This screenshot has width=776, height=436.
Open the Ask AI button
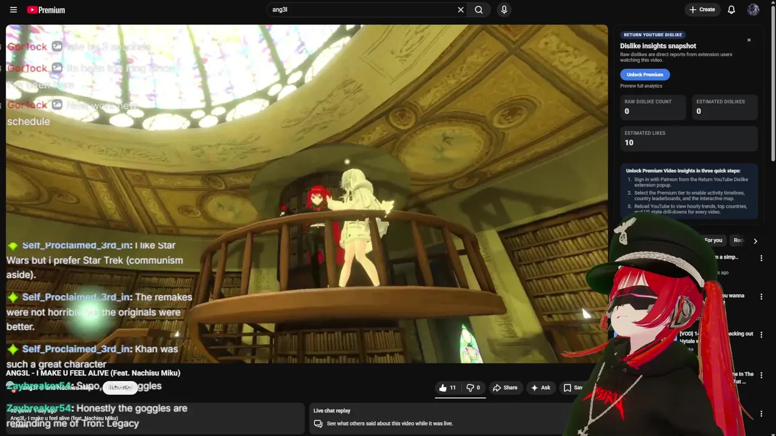click(540, 388)
